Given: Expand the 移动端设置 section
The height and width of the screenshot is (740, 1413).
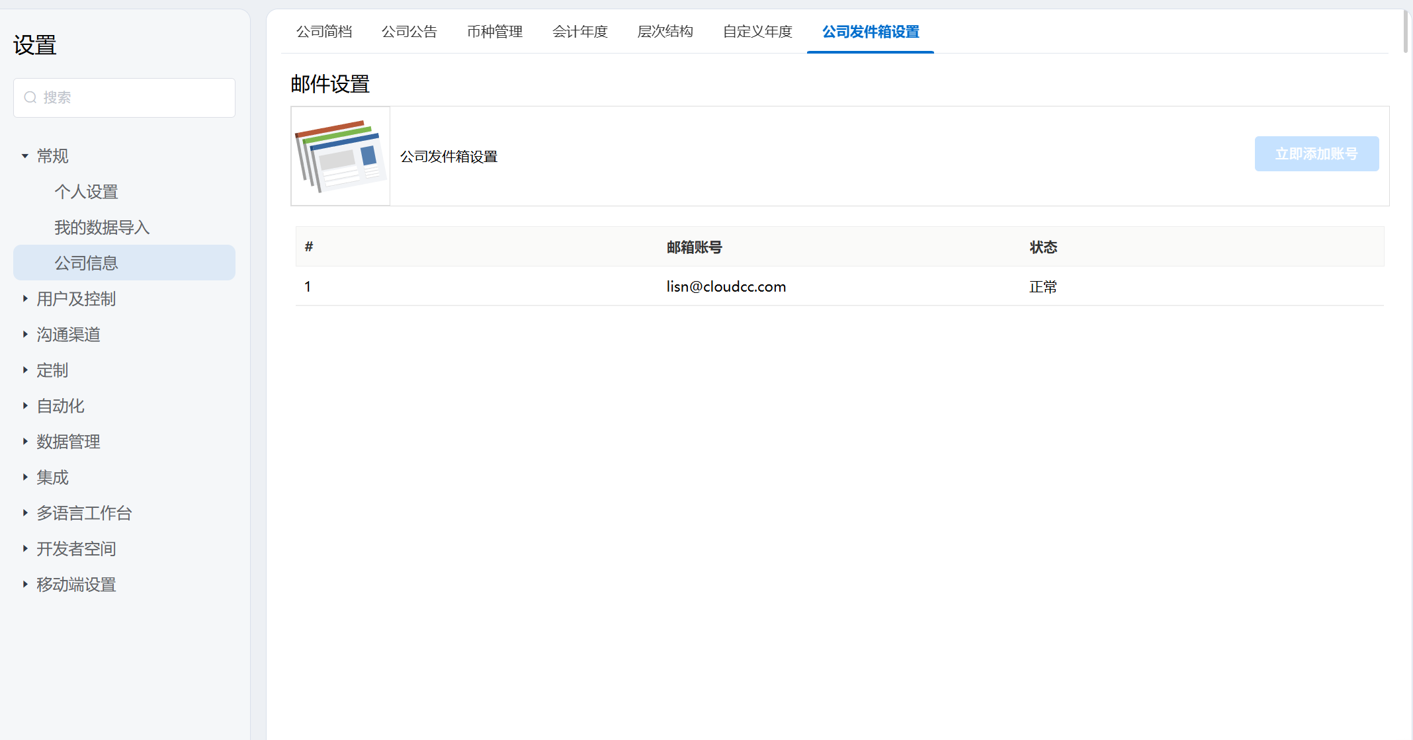Looking at the screenshot, I should tap(75, 585).
